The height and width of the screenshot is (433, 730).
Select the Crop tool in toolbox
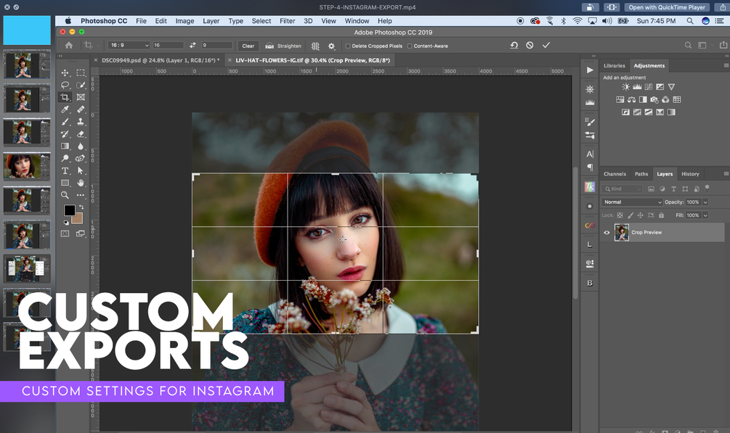pos(65,97)
